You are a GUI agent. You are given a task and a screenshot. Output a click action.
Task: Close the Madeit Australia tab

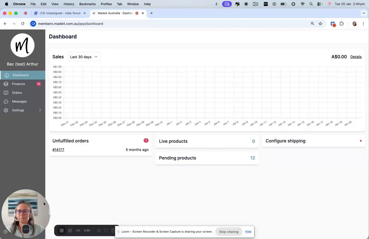pos(143,13)
